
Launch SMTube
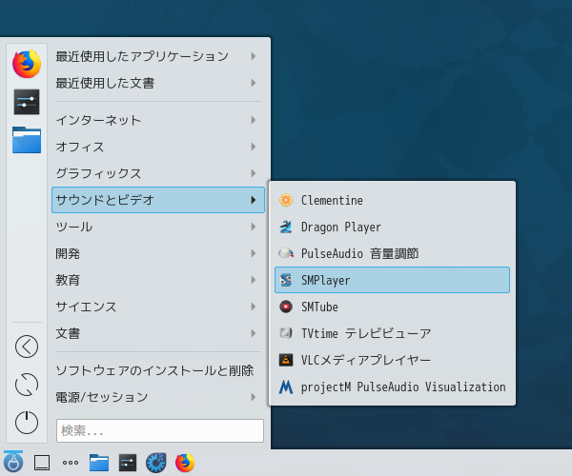[392, 307]
